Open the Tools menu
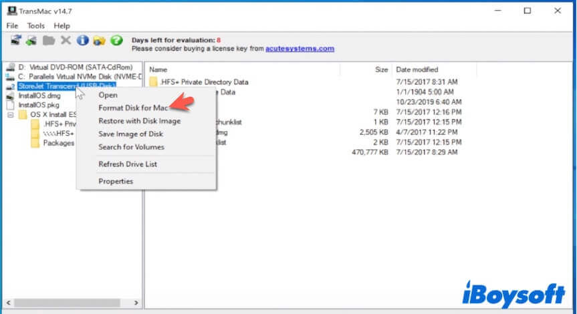Screen dimensions: 577x314 36,25
